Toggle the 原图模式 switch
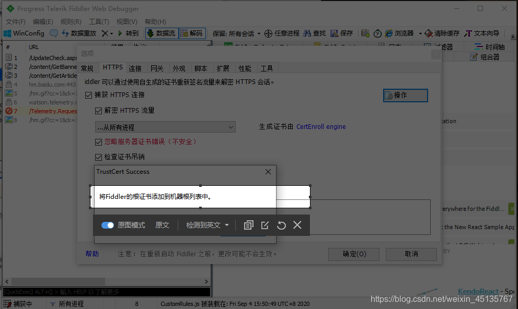Viewport: 518px width, 309px height. pyautogui.click(x=107, y=225)
